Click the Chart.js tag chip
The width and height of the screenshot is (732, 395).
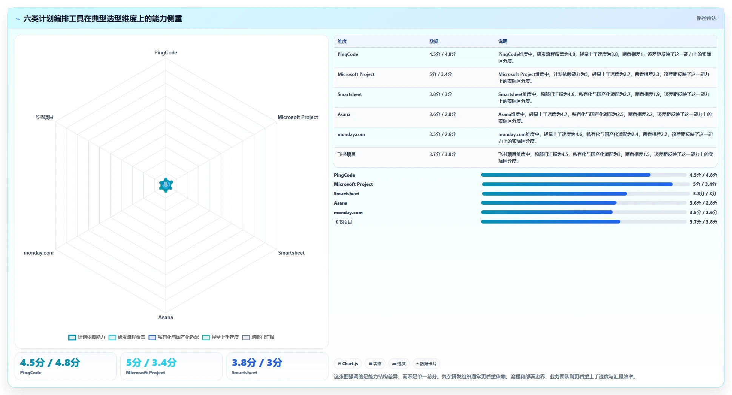(x=348, y=364)
